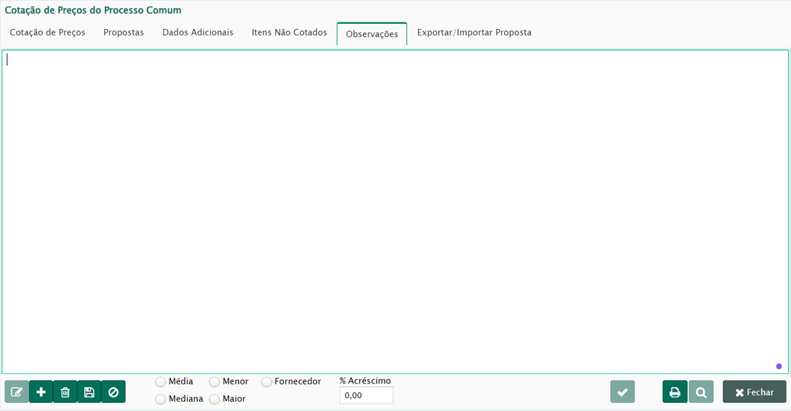Cancel using the circle-slash icon
791x411 pixels.
pyautogui.click(x=113, y=392)
